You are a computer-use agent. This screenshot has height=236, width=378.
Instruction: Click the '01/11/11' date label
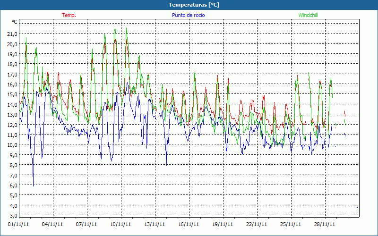click(18, 224)
